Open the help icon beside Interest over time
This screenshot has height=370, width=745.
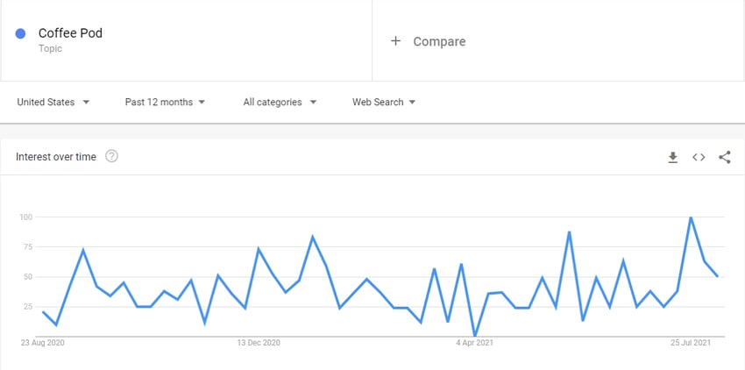click(x=111, y=156)
